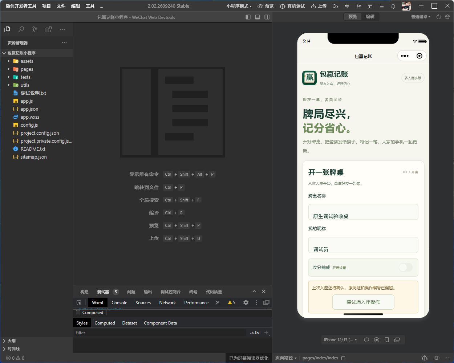This screenshot has width=454, height=363.
Task: Open the 编辑 menu in menu bar
Action: [76, 6]
